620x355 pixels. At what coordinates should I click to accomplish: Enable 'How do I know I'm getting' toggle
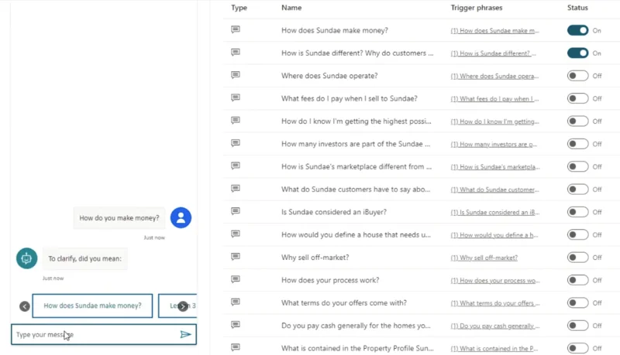click(577, 121)
